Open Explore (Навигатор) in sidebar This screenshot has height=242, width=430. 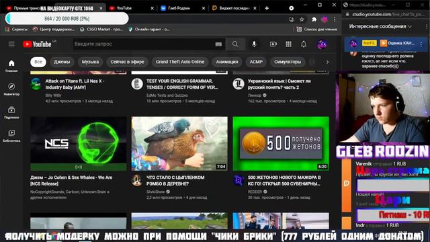coord(11,89)
